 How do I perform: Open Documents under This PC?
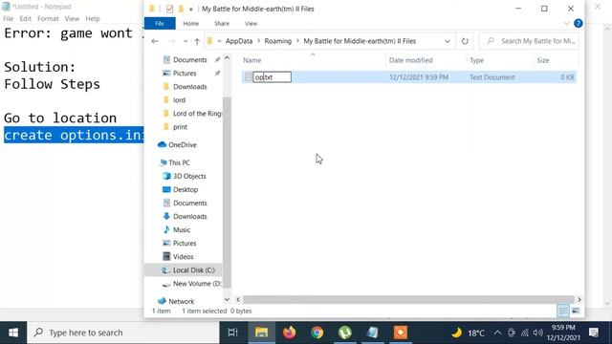click(189, 203)
